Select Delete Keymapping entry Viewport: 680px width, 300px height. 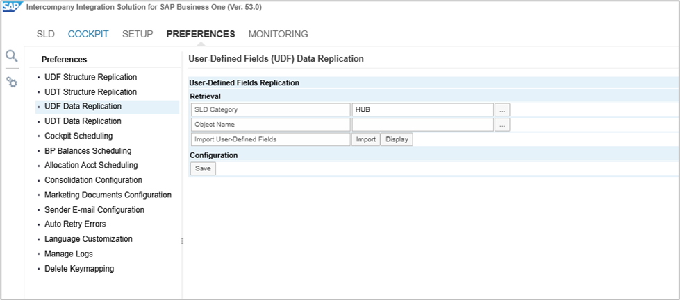[x=79, y=269]
